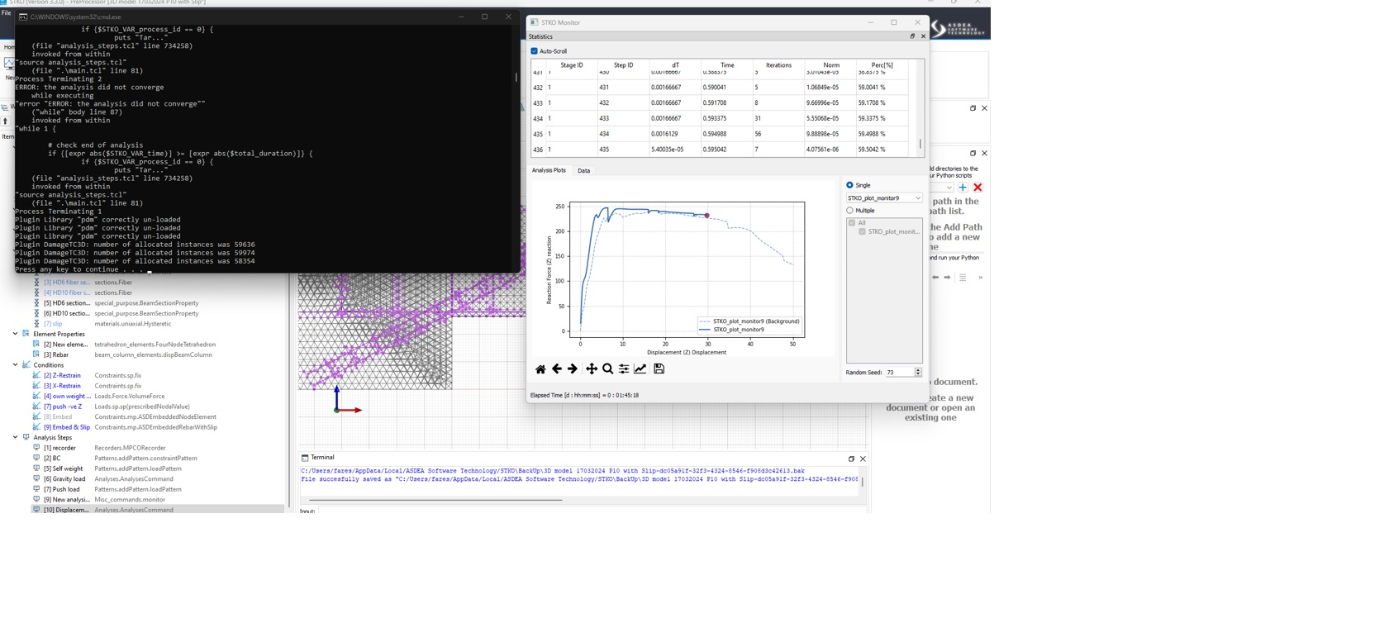Viewport: 1389px width, 642px height.
Task: Click the Terminal horizontal scrollbar
Action: (435, 500)
